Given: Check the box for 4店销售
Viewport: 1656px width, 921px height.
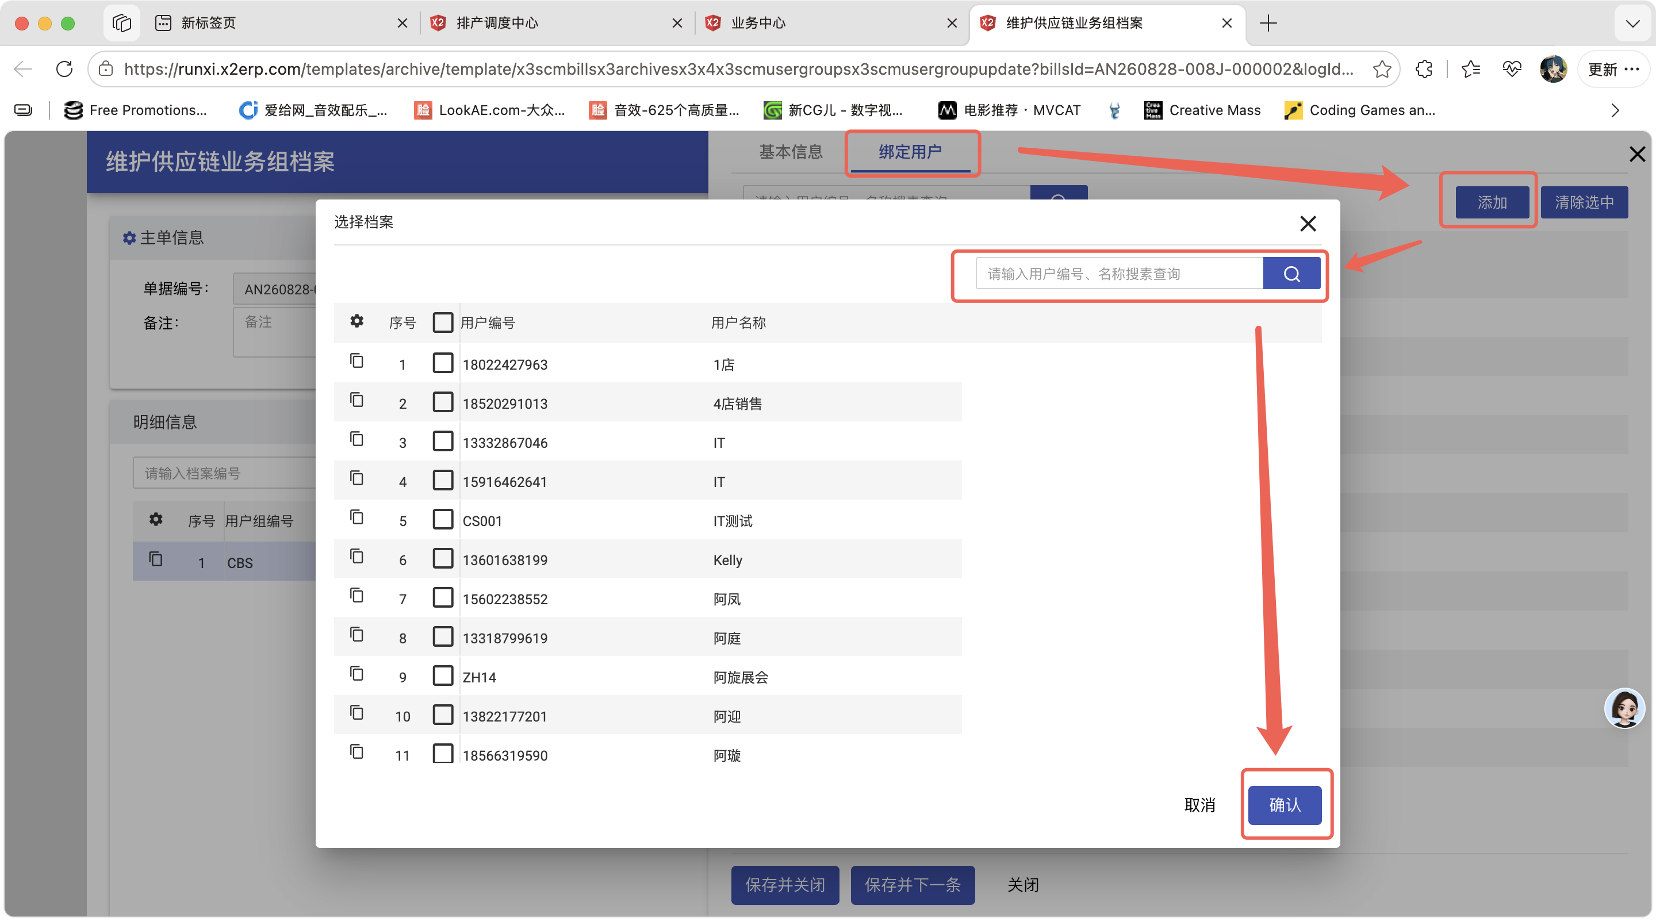Looking at the screenshot, I should tap(442, 402).
